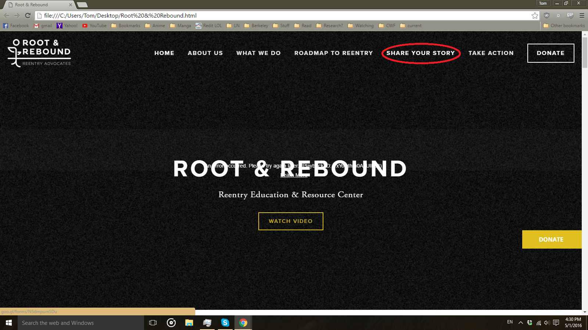Open the Redit LOL bookmark
Viewport: 588px width, 330px height.
click(x=209, y=26)
